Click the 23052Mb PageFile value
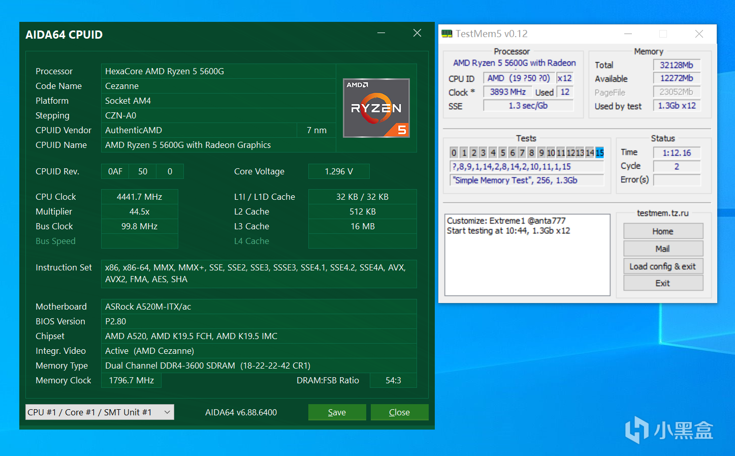Image resolution: width=735 pixels, height=456 pixels. [677, 92]
